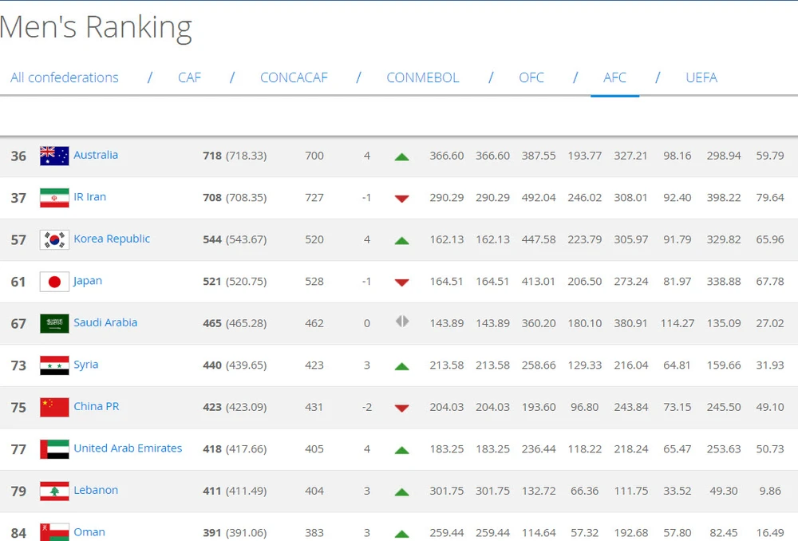
Task: Click Japan's rank number 61
Action: 18,282
